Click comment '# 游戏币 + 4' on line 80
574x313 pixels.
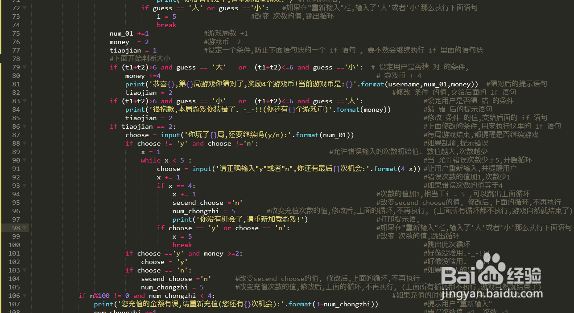pyautogui.click(x=399, y=76)
